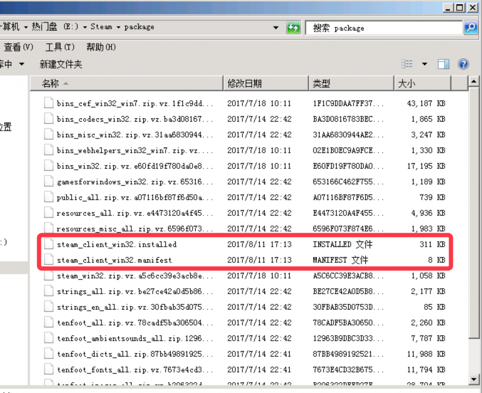Select file icon of tenfoot_all.zip
The width and height of the screenshot is (482, 393).
(48, 322)
